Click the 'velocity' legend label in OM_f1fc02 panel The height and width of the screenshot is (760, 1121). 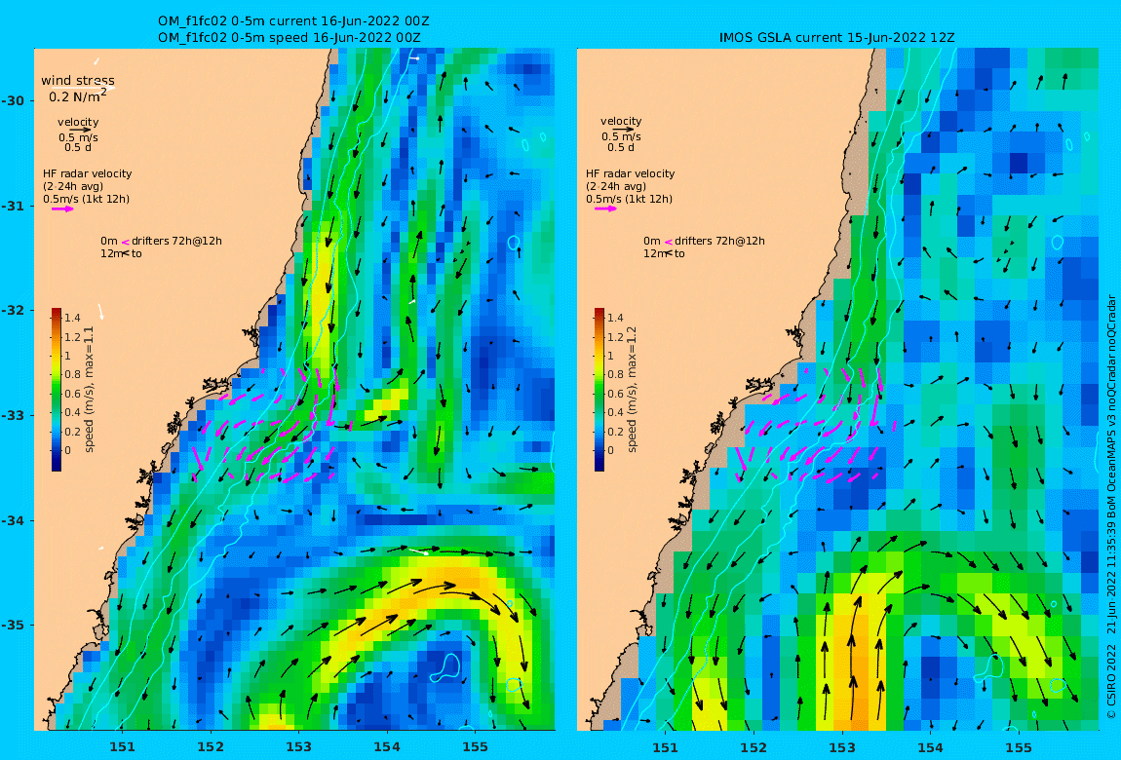[x=78, y=122]
